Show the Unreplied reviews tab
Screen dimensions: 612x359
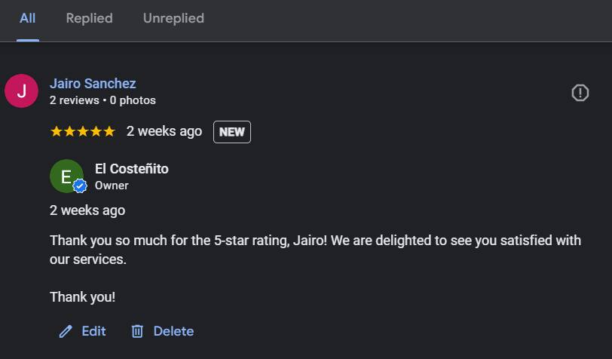pos(173,18)
